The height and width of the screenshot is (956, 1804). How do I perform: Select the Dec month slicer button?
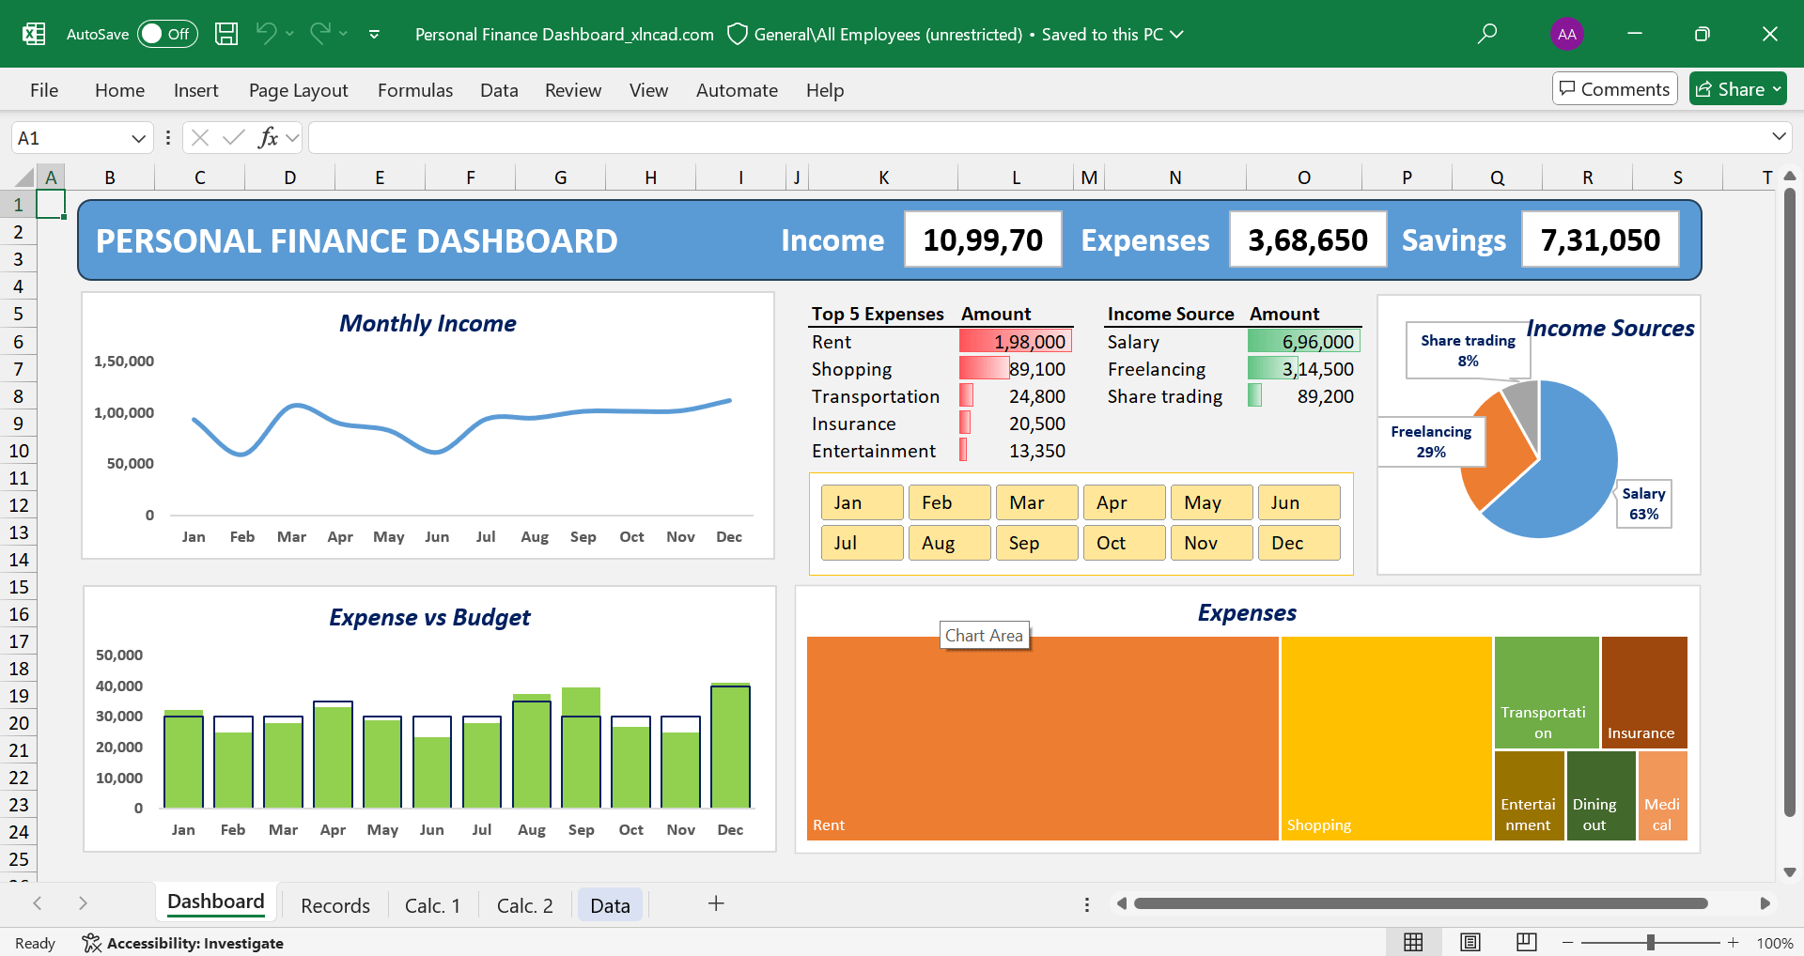(1299, 543)
